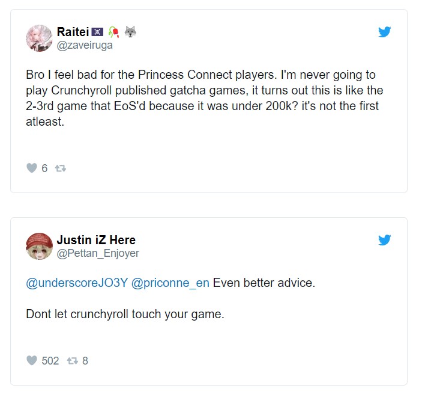Open the tweet text about Princess Connect players
The width and height of the screenshot is (422, 397).
point(204,98)
